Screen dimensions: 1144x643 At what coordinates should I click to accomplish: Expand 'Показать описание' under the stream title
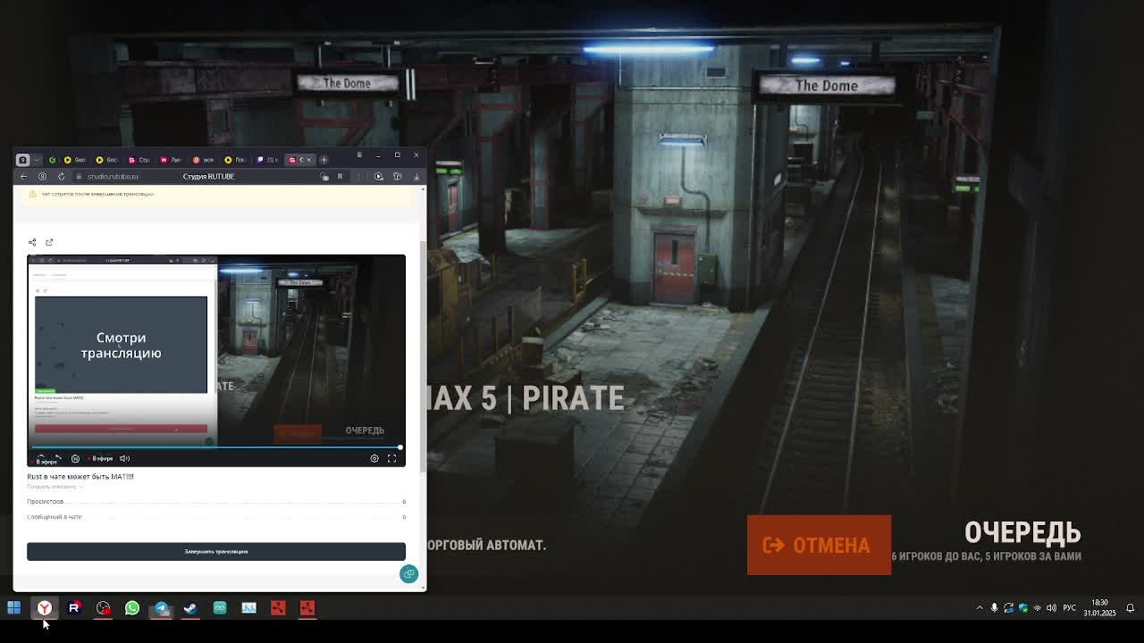[x=54, y=487]
